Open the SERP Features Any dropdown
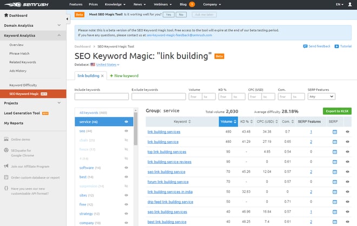Viewport: 357px width, 226px height. pyautogui.click(x=321, y=96)
